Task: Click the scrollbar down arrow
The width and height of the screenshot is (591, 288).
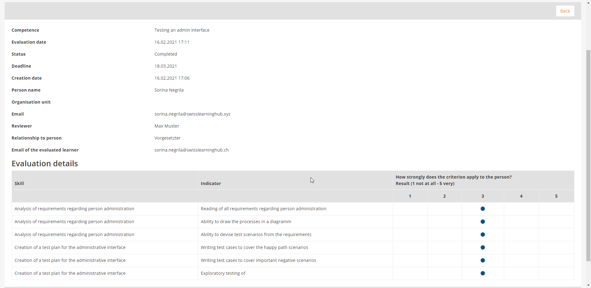Action: [588, 285]
